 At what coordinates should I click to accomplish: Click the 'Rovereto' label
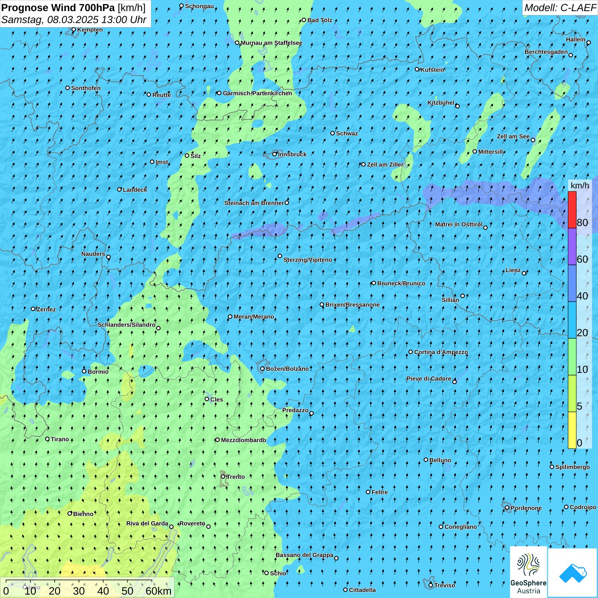[x=192, y=523]
